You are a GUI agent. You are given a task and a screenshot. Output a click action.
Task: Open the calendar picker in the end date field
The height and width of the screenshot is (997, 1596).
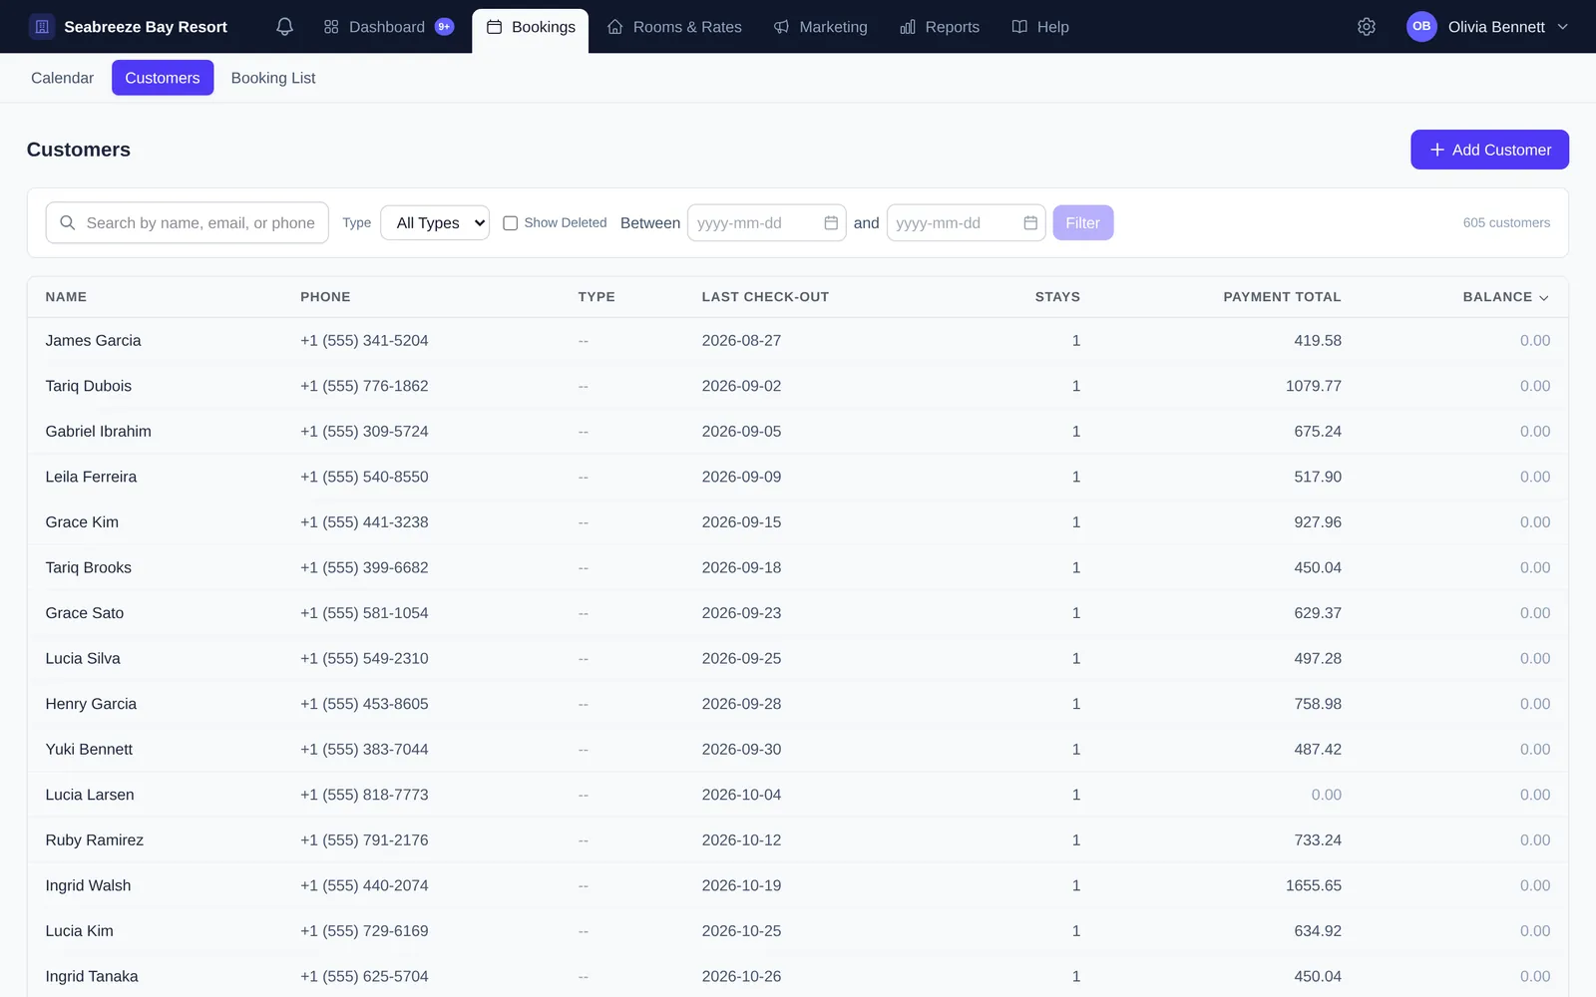(x=1030, y=223)
